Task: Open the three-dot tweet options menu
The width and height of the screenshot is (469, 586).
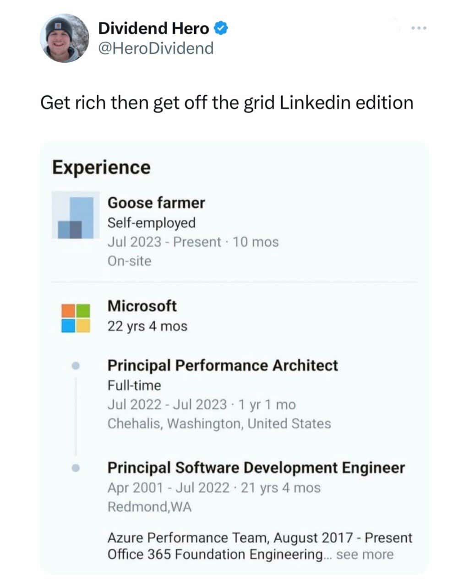Action: [x=419, y=28]
